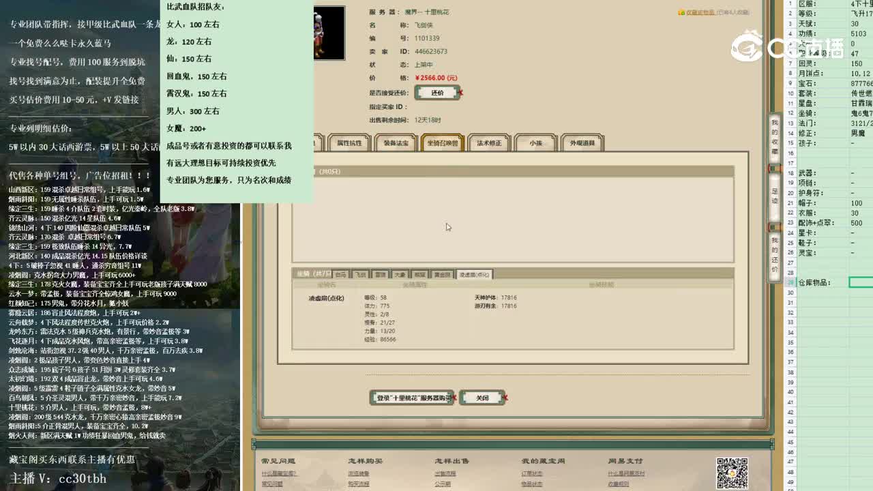Switch to the 装备法宝 tab
The height and width of the screenshot is (491, 873).
395,142
